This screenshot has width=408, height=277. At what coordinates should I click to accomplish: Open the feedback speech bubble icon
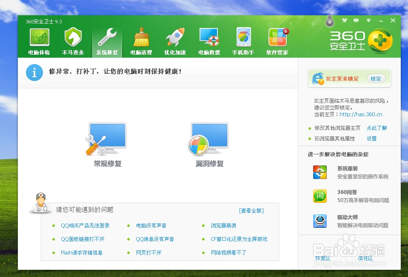(x=356, y=20)
